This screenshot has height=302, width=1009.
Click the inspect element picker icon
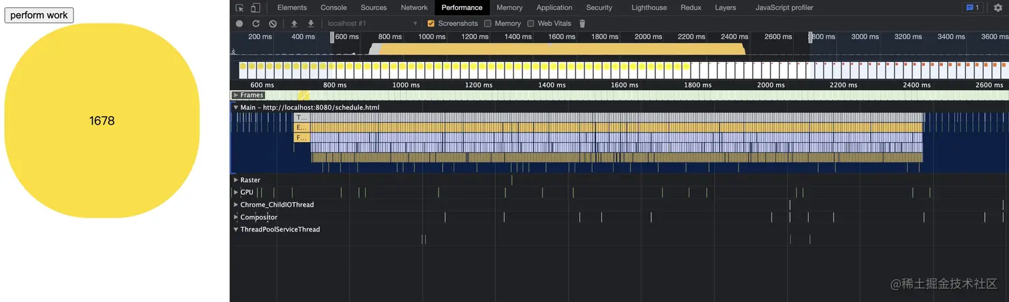240,8
